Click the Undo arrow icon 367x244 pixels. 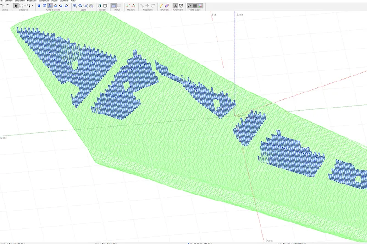pos(2,5)
